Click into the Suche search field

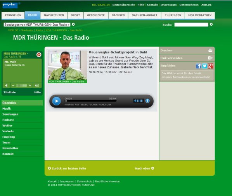click(191, 24)
